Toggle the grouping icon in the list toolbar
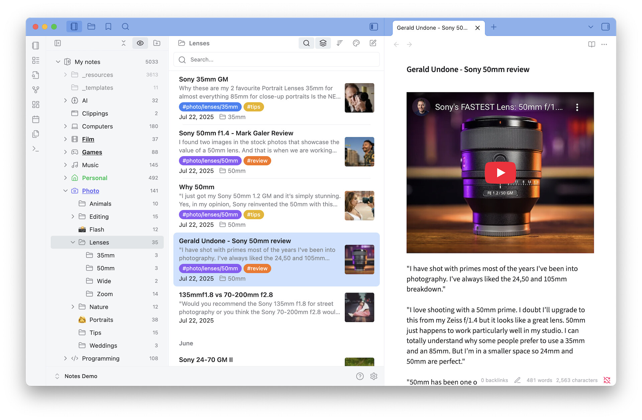This screenshot has height=420, width=642. click(x=323, y=43)
